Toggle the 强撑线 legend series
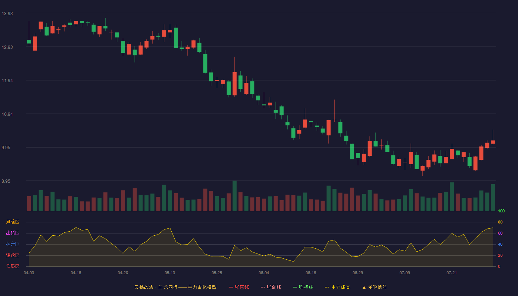This screenshot has width=518, height=296. point(303,287)
